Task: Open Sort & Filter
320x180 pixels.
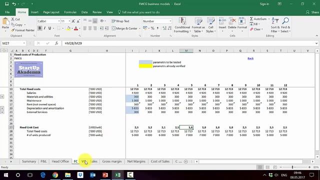Action: 275,25
